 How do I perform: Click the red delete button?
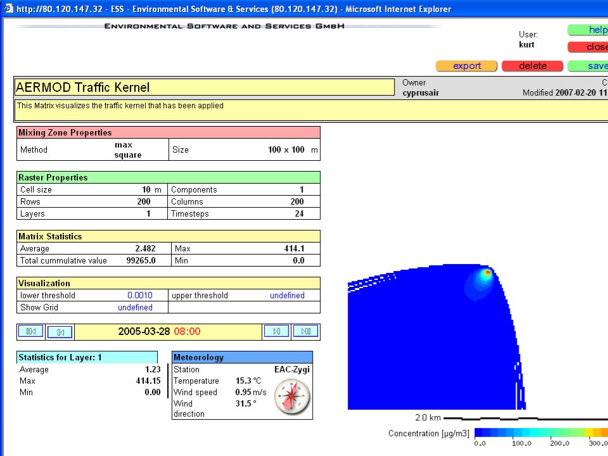coord(533,66)
